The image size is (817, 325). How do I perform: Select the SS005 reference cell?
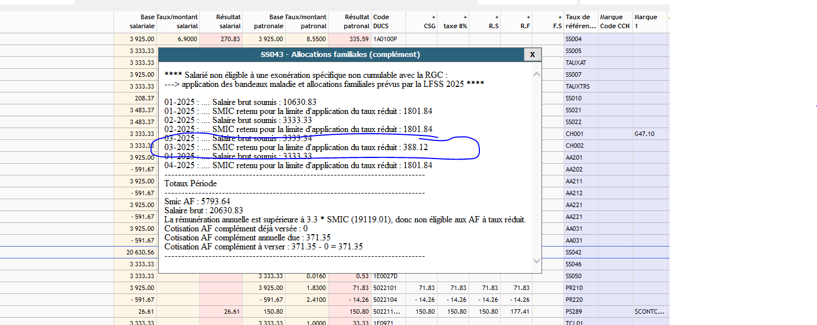[581, 51]
